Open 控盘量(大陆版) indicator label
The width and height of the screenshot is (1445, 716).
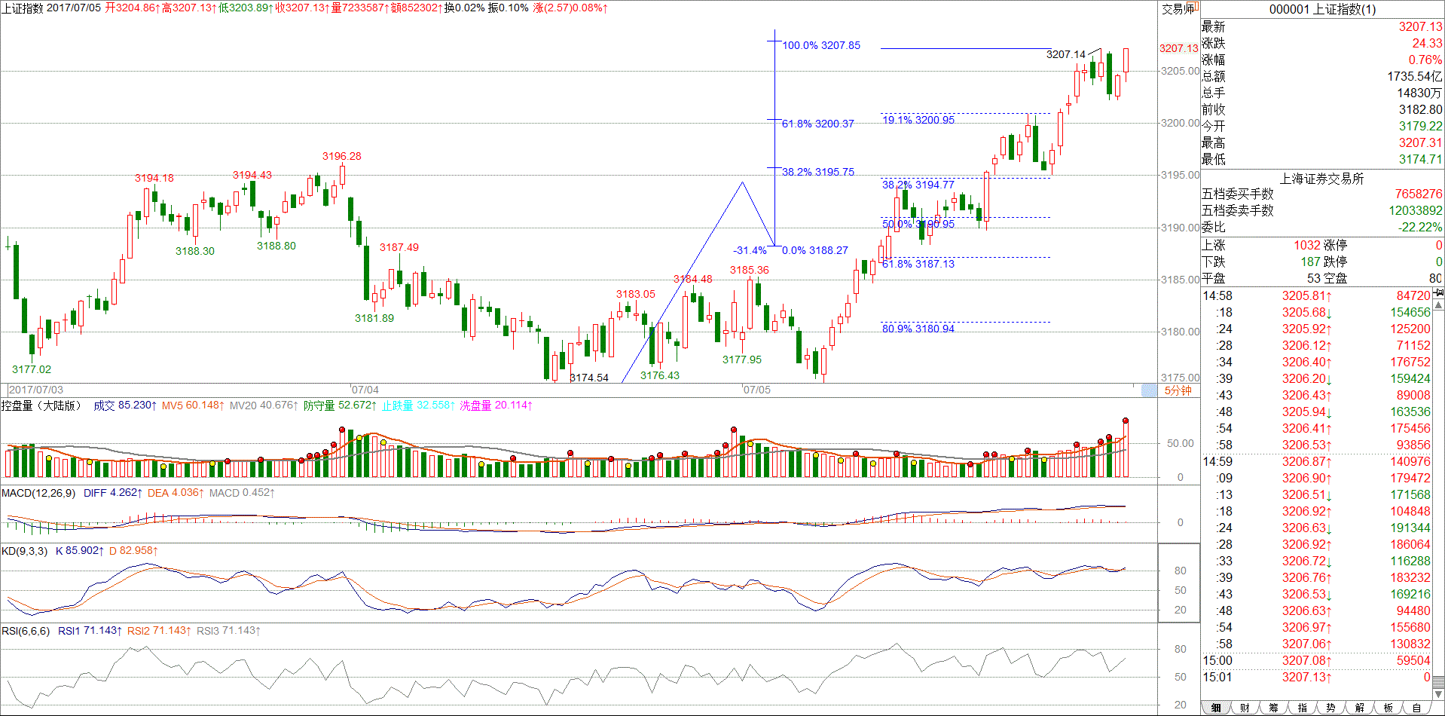[x=41, y=405]
